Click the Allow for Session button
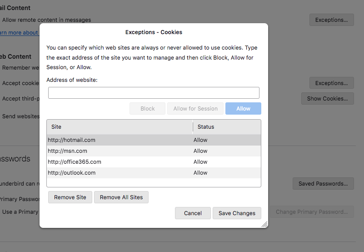Viewport: 364px width, 252px height. [x=195, y=109]
